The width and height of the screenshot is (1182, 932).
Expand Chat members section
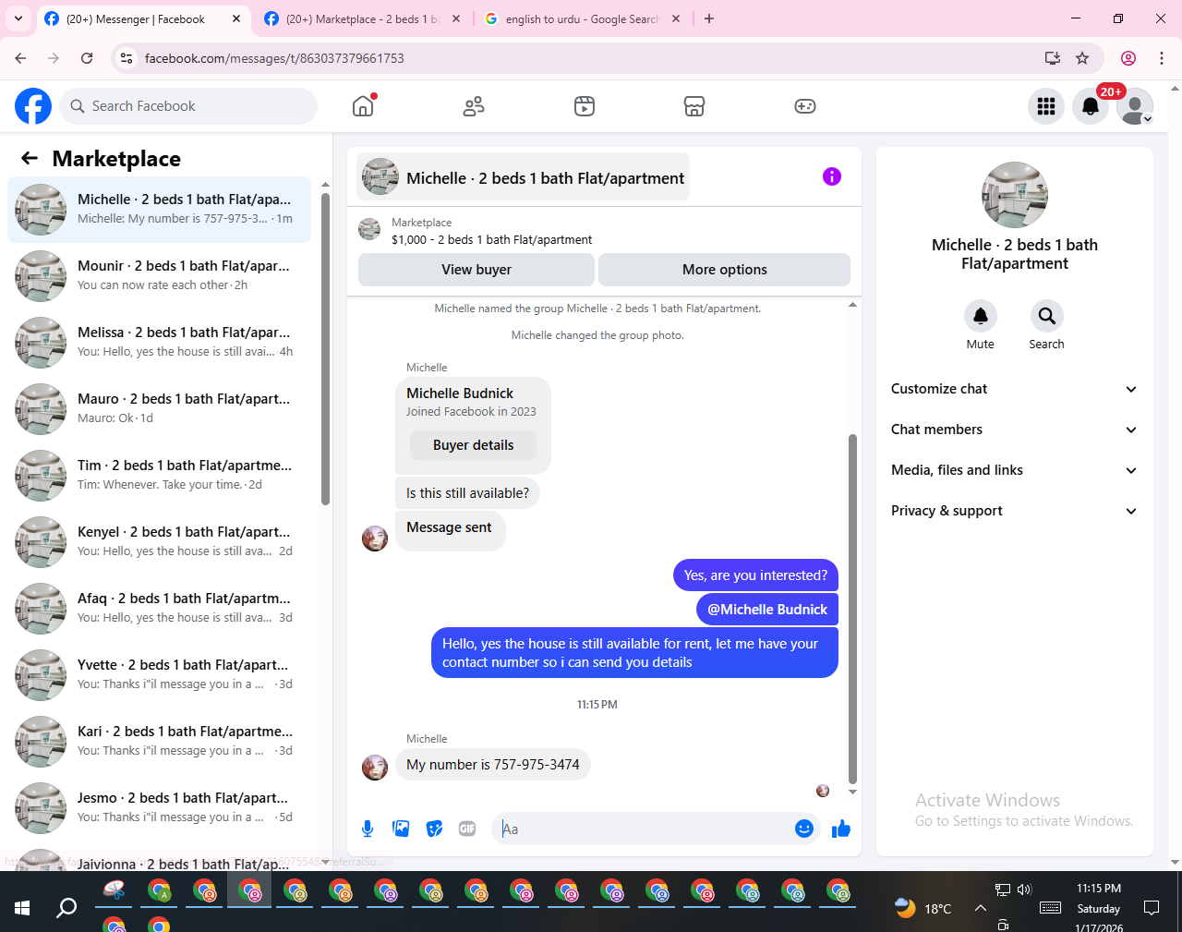(x=1014, y=430)
